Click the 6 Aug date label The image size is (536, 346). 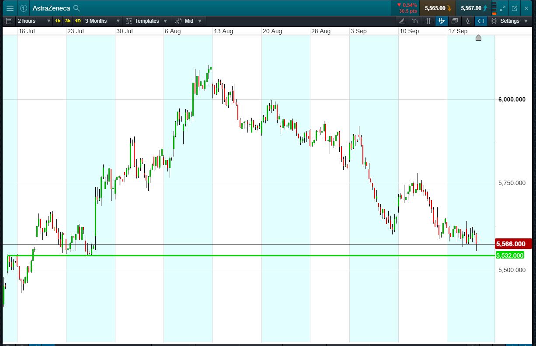pyautogui.click(x=173, y=31)
